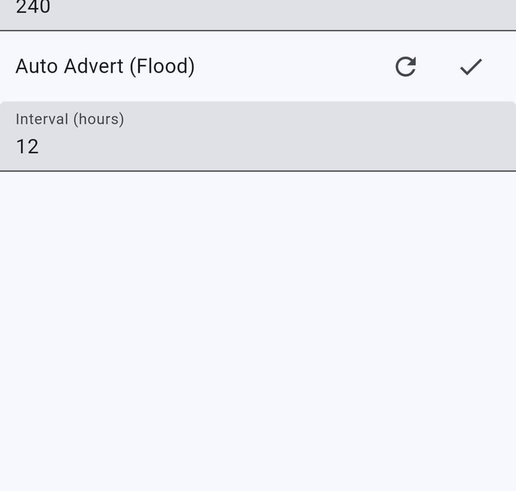Refresh the flood advert interval value

[405, 66]
